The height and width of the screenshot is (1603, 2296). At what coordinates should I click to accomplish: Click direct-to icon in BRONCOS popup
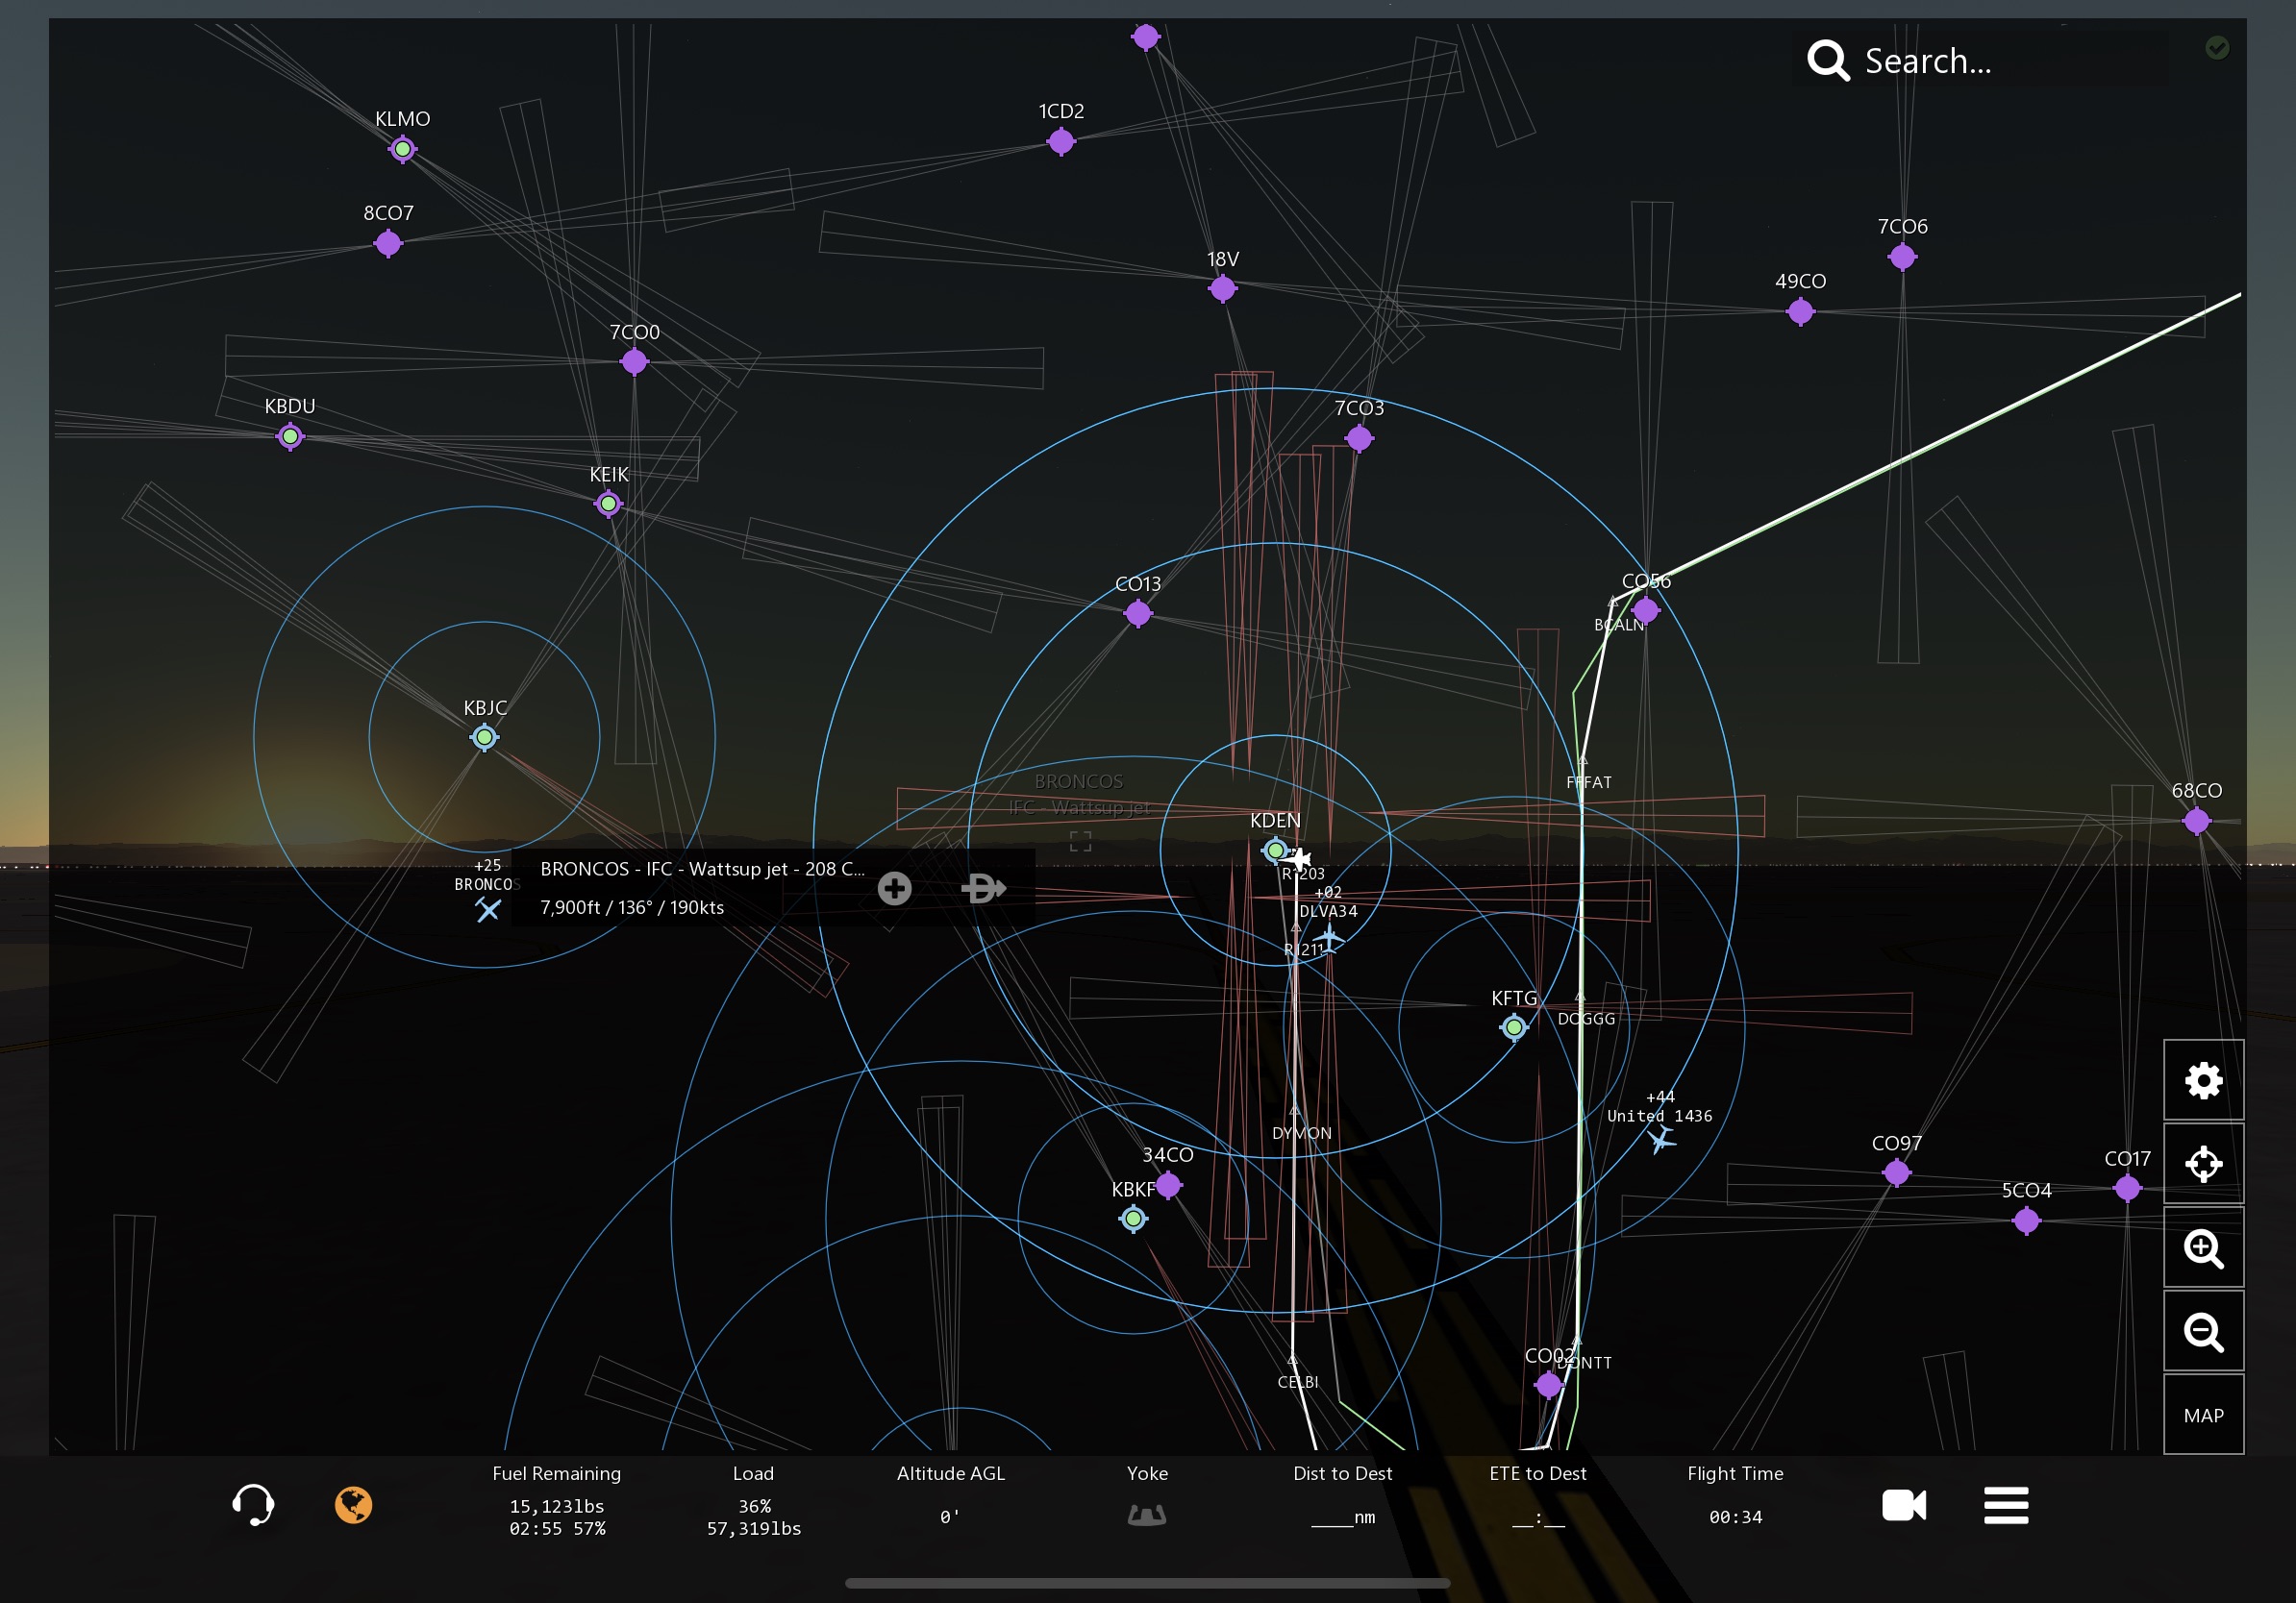point(983,887)
